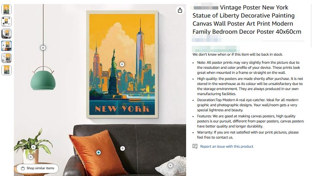Image resolution: width=312 pixels, height=176 pixels.
Task: Show the last thumbnail in the strip
Action: pos(6,70)
